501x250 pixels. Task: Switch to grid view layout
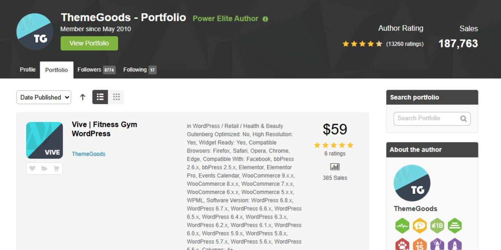[116, 97]
